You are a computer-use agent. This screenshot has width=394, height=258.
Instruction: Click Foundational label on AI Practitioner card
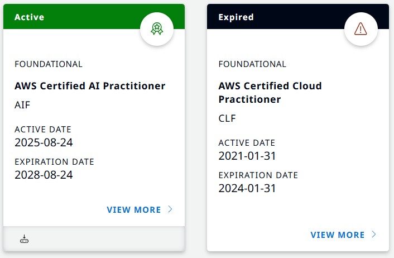49,64
